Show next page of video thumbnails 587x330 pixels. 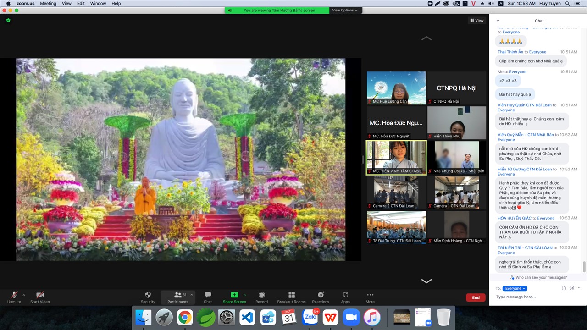426,280
